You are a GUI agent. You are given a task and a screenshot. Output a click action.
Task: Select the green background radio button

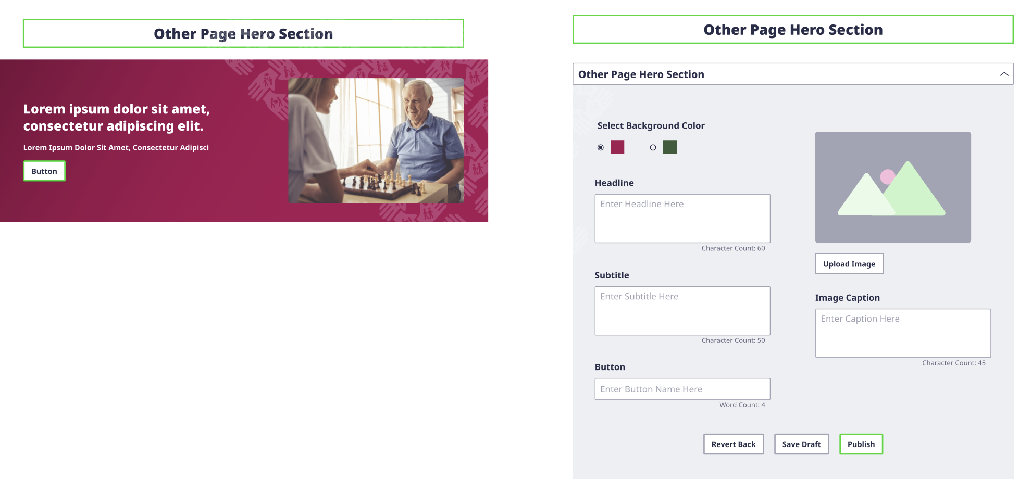point(653,148)
